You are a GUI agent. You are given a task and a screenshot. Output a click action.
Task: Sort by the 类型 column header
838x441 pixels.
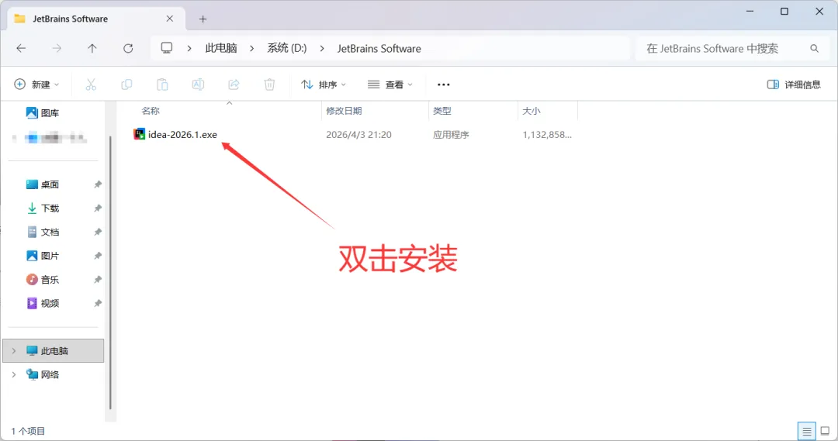[x=442, y=111]
